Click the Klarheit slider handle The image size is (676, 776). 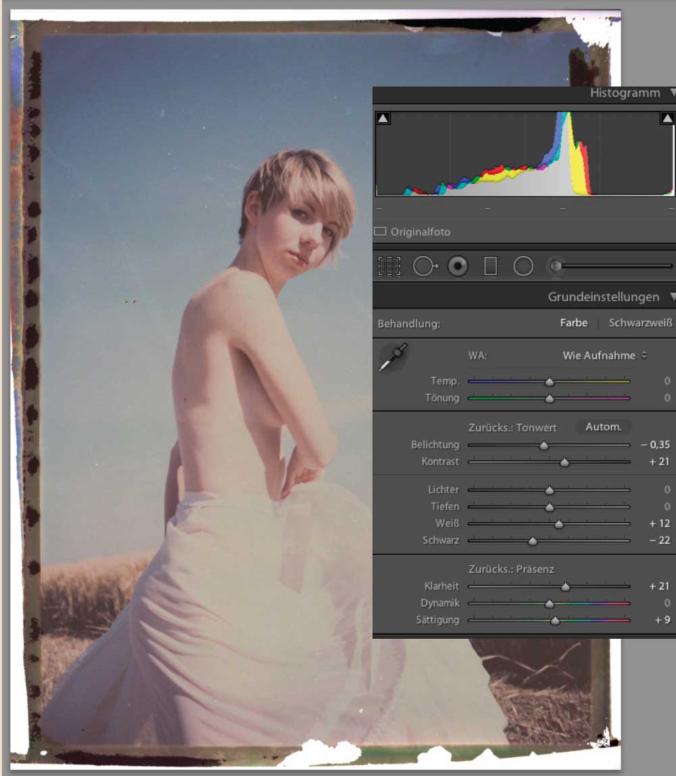565,587
